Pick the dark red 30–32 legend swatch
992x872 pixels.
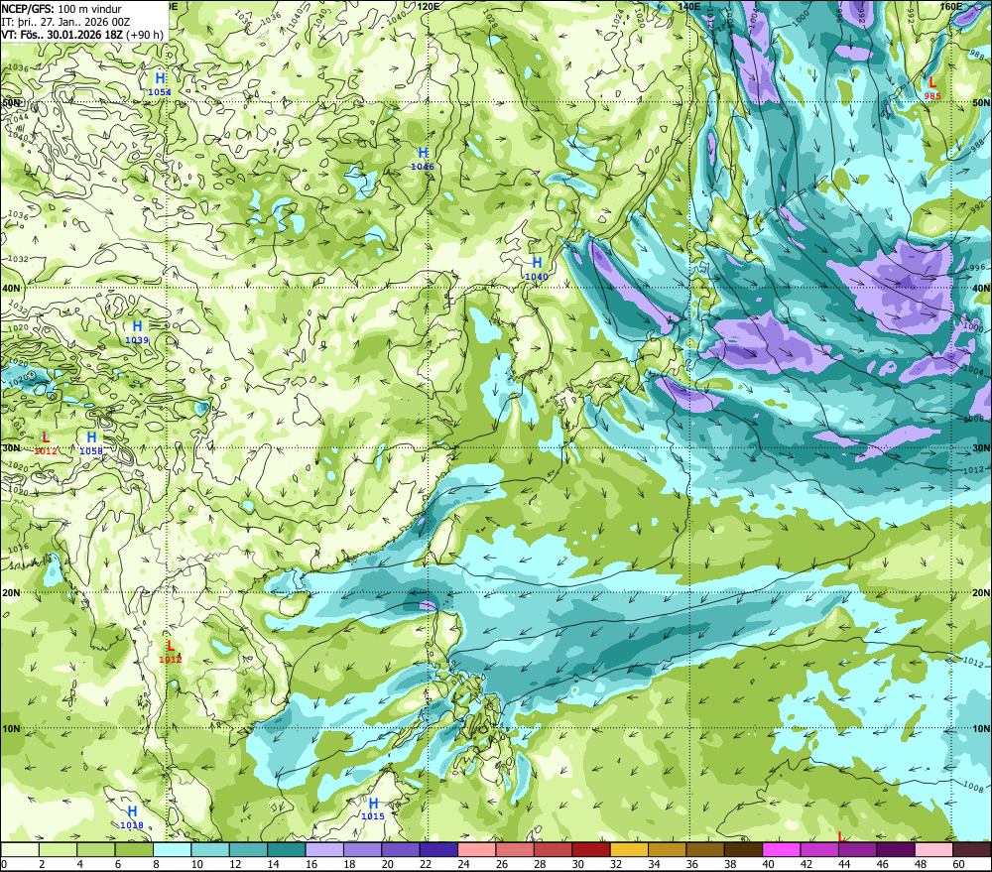click(591, 849)
